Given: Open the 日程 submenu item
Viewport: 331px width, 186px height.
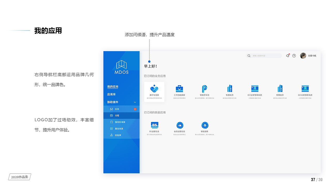Looking at the screenshot, I should point(122,115).
